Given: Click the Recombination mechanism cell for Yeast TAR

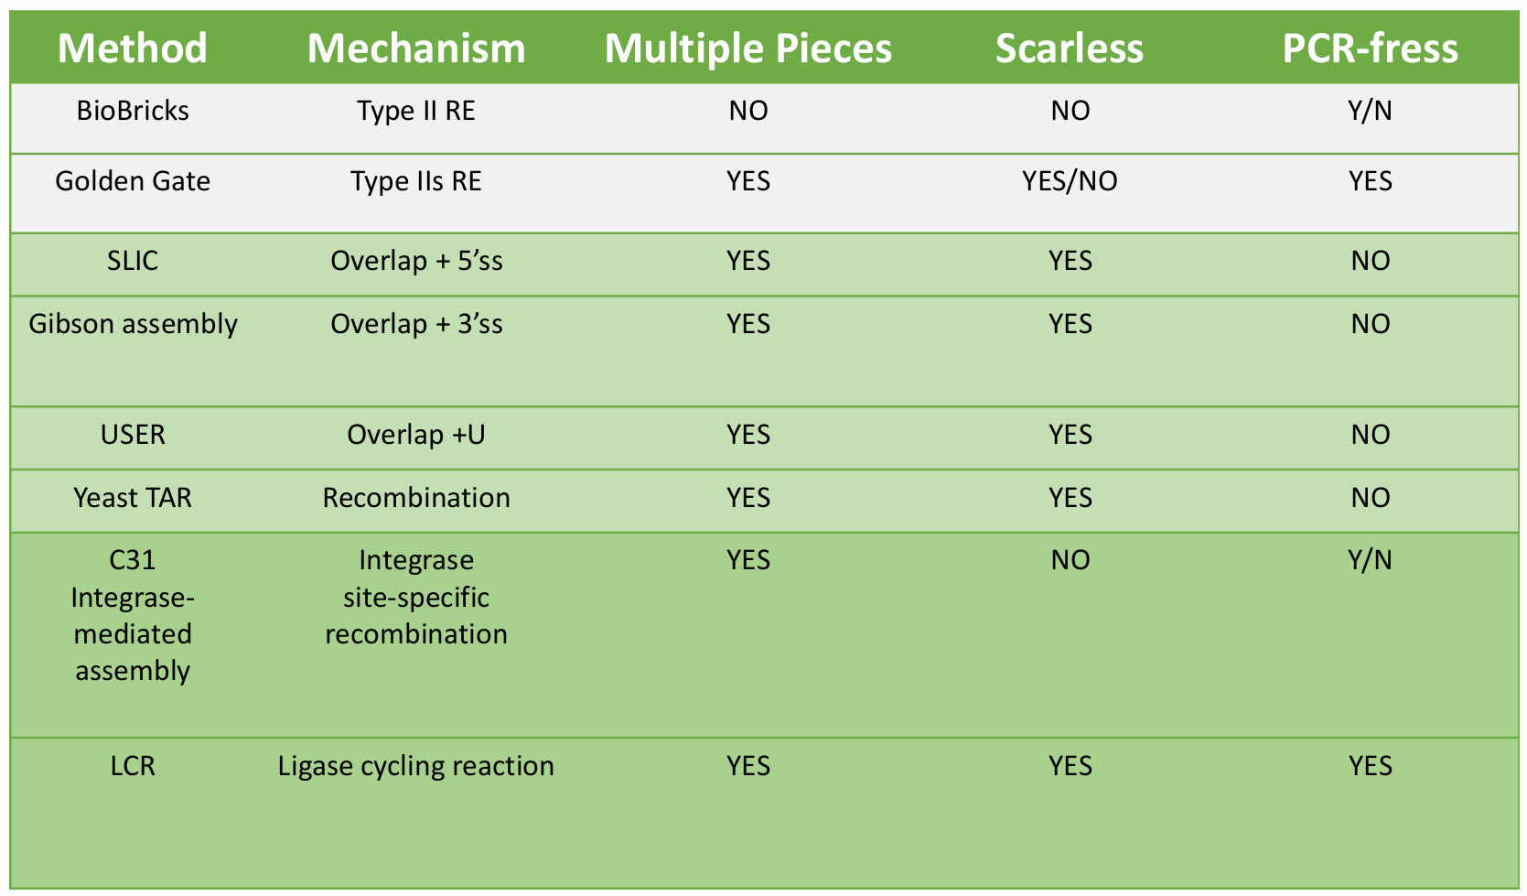Looking at the screenshot, I should coord(416,498).
